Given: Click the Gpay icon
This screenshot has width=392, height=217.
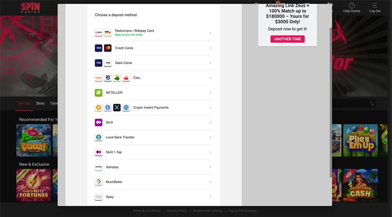Looking at the screenshot, I should coord(98,197).
